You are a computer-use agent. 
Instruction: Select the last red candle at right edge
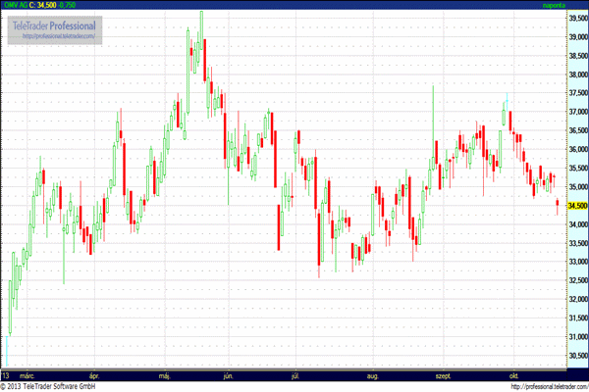click(x=557, y=205)
